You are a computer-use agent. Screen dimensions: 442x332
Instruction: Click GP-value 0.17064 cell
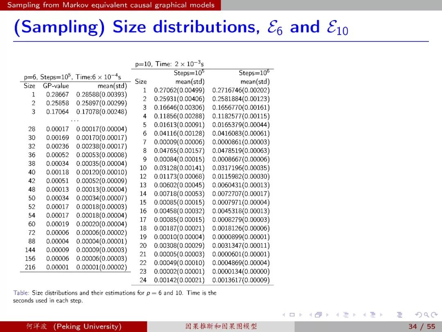pos(58,112)
